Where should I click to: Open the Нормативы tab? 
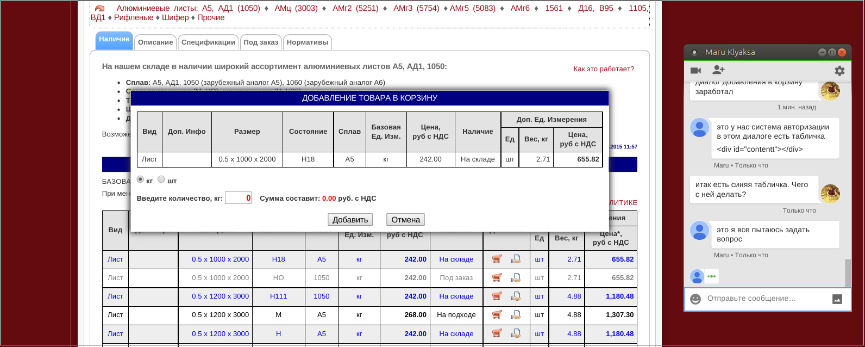click(x=308, y=42)
